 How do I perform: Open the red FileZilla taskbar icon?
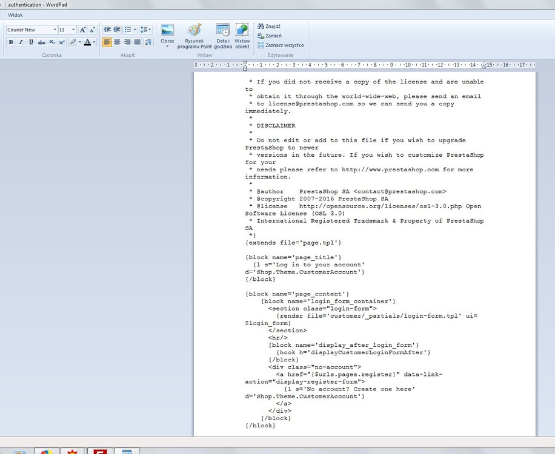click(x=100, y=451)
